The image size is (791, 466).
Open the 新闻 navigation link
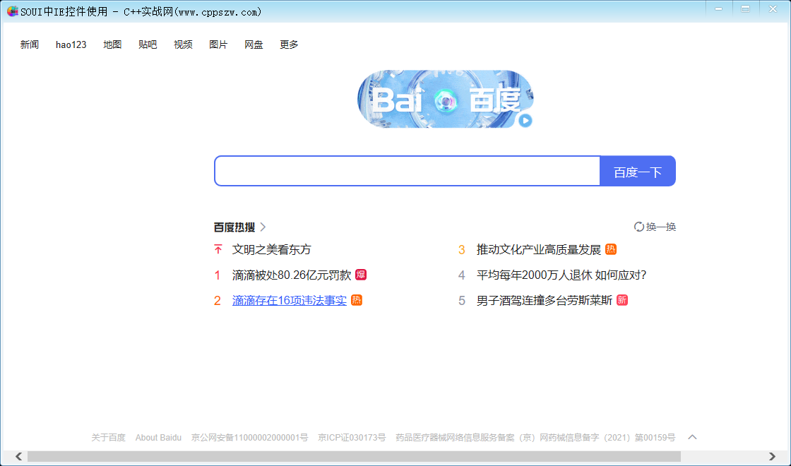tap(29, 44)
